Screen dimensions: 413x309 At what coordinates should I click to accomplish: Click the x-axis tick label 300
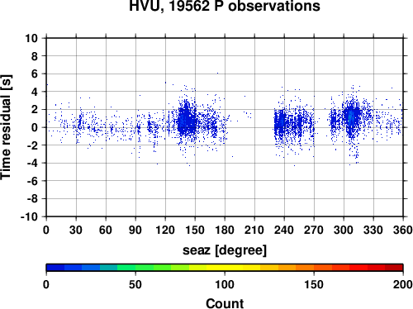coord(344,230)
